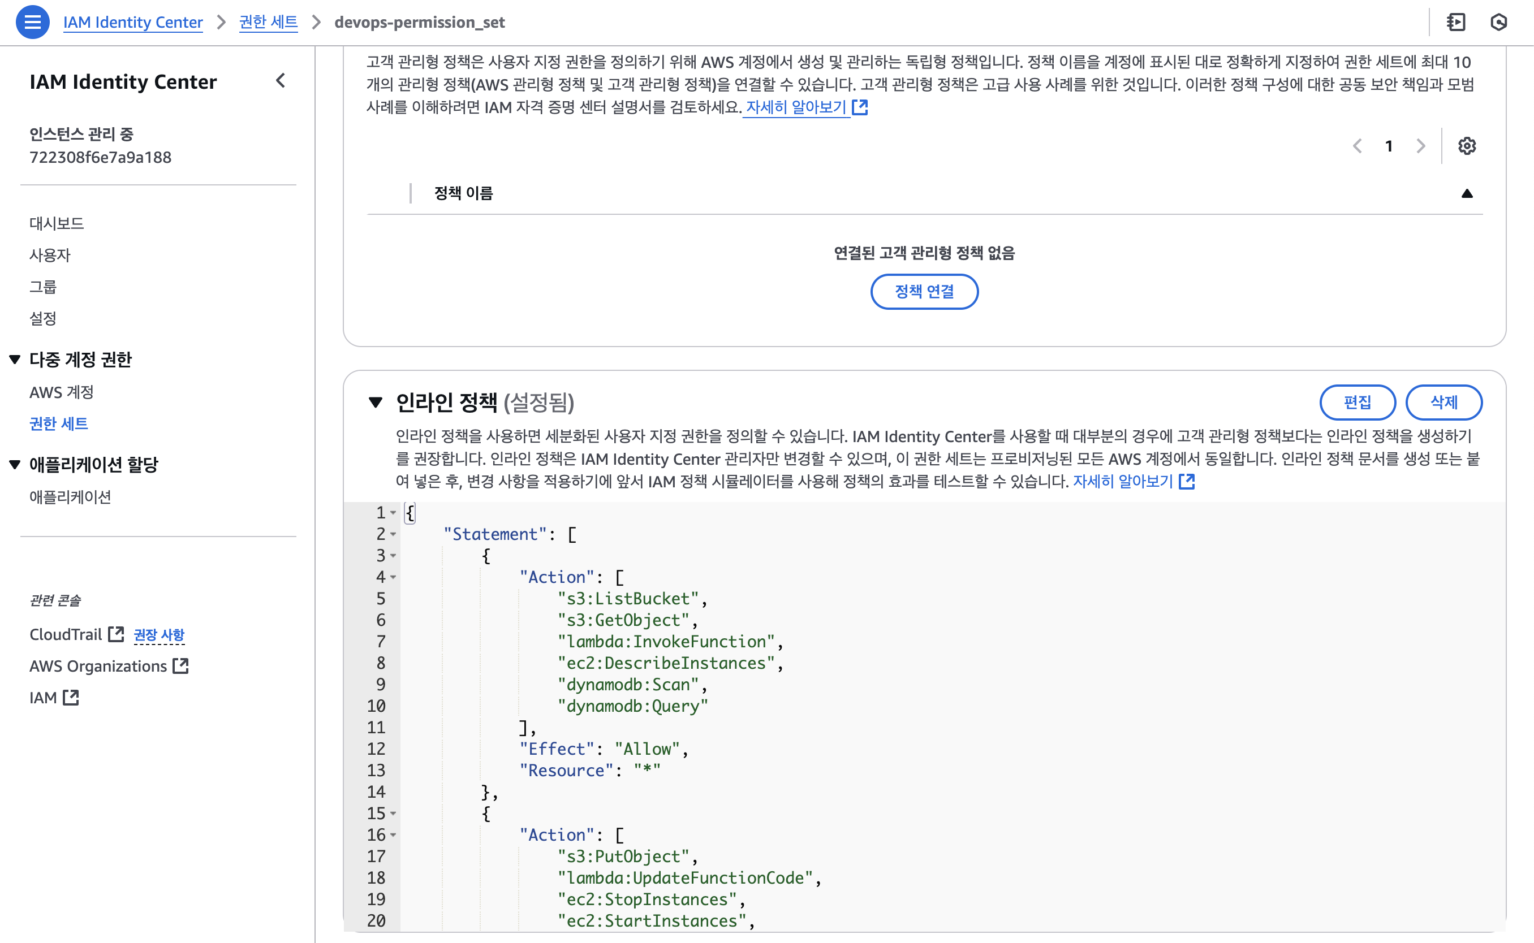The width and height of the screenshot is (1534, 943).
Task: Click 권한 세트 breadcrumb link
Action: [x=268, y=23]
